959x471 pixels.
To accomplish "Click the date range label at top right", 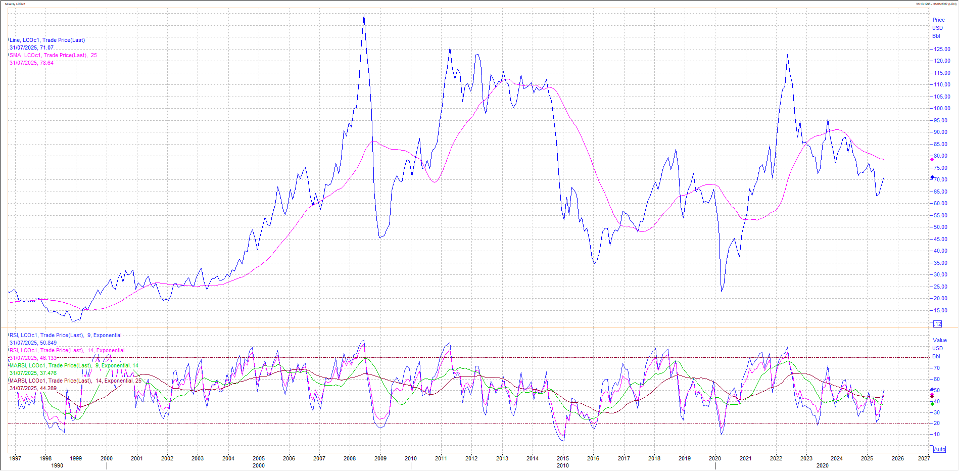I will pyautogui.click(x=936, y=4).
